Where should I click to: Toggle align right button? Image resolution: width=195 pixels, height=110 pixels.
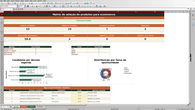point(49,6)
